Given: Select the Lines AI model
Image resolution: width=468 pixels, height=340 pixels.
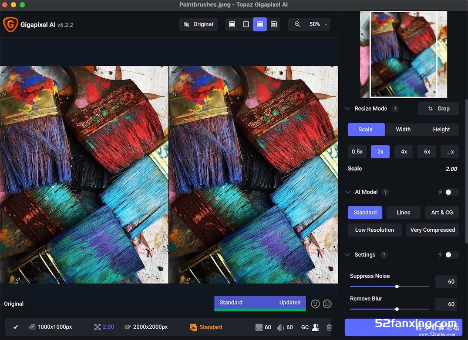Looking at the screenshot, I should [403, 213].
